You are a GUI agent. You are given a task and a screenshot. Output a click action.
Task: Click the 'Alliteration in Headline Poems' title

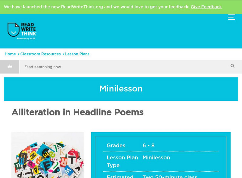pyautogui.click(x=77, y=112)
